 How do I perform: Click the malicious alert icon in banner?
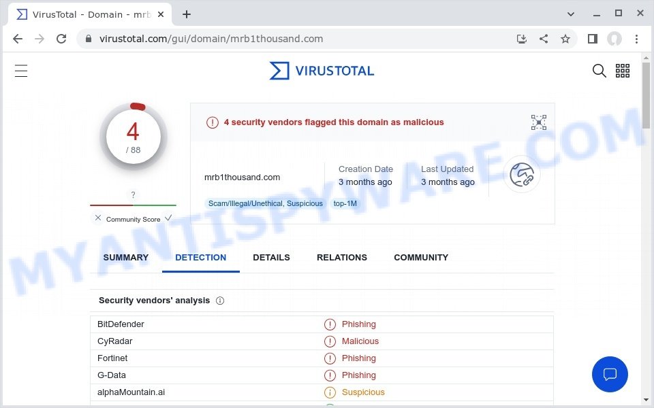213,122
